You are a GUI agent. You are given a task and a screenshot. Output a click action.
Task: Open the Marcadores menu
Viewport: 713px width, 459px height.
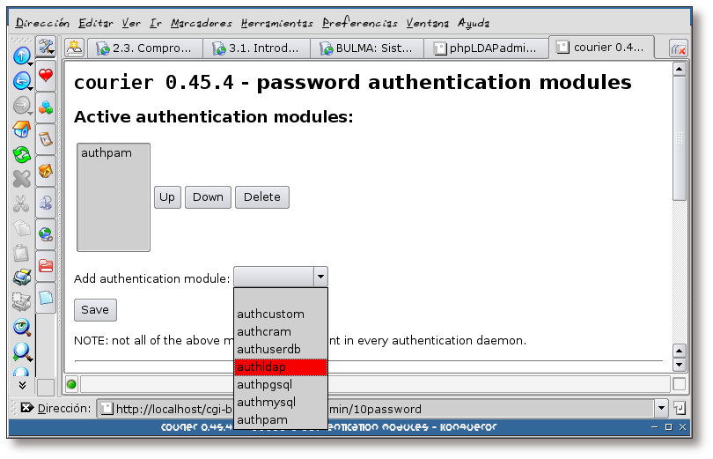point(202,23)
